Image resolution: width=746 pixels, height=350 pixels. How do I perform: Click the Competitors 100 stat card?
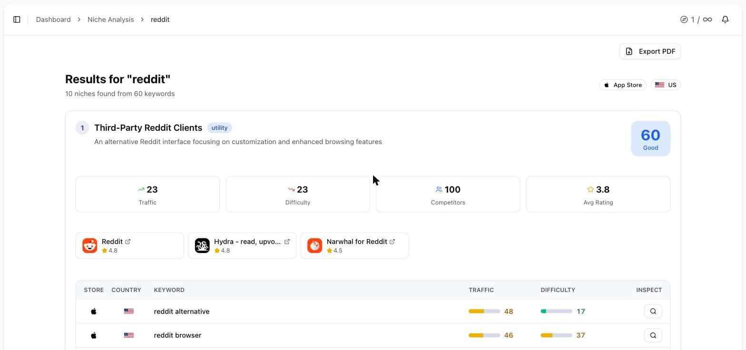click(448, 194)
